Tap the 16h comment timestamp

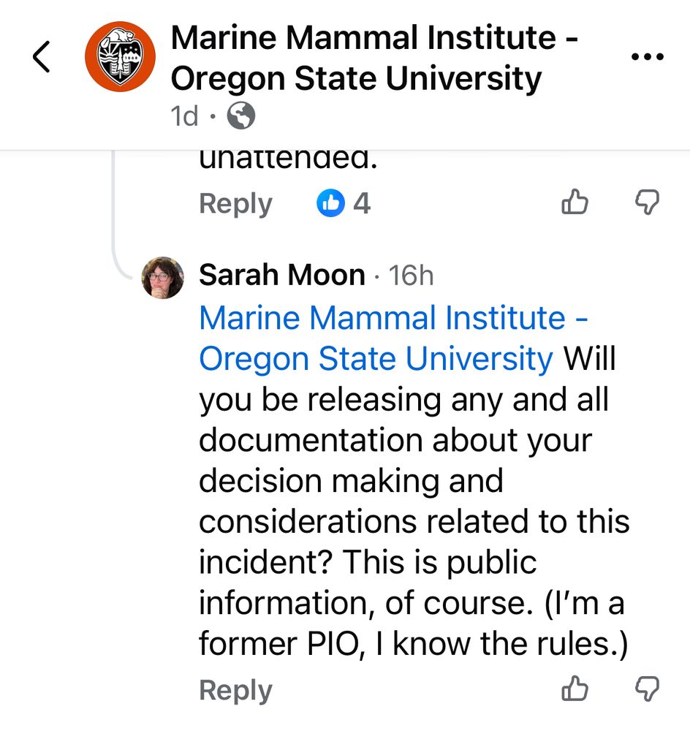(413, 276)
